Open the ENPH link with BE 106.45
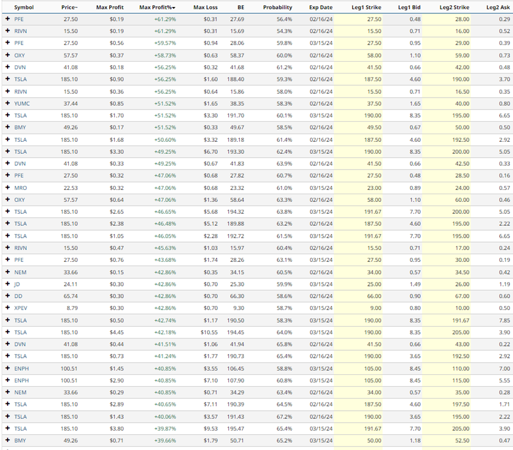This screenshot has height=450, width=513. click(22, 369)
